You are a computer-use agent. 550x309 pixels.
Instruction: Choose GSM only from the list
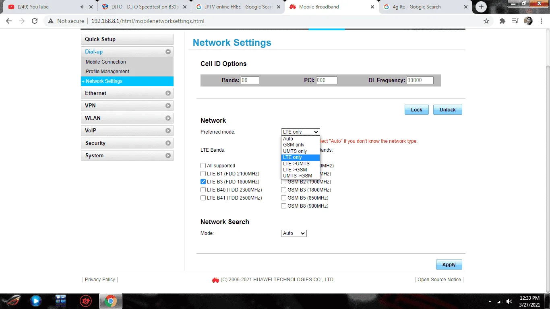click(x=300, y=145)
